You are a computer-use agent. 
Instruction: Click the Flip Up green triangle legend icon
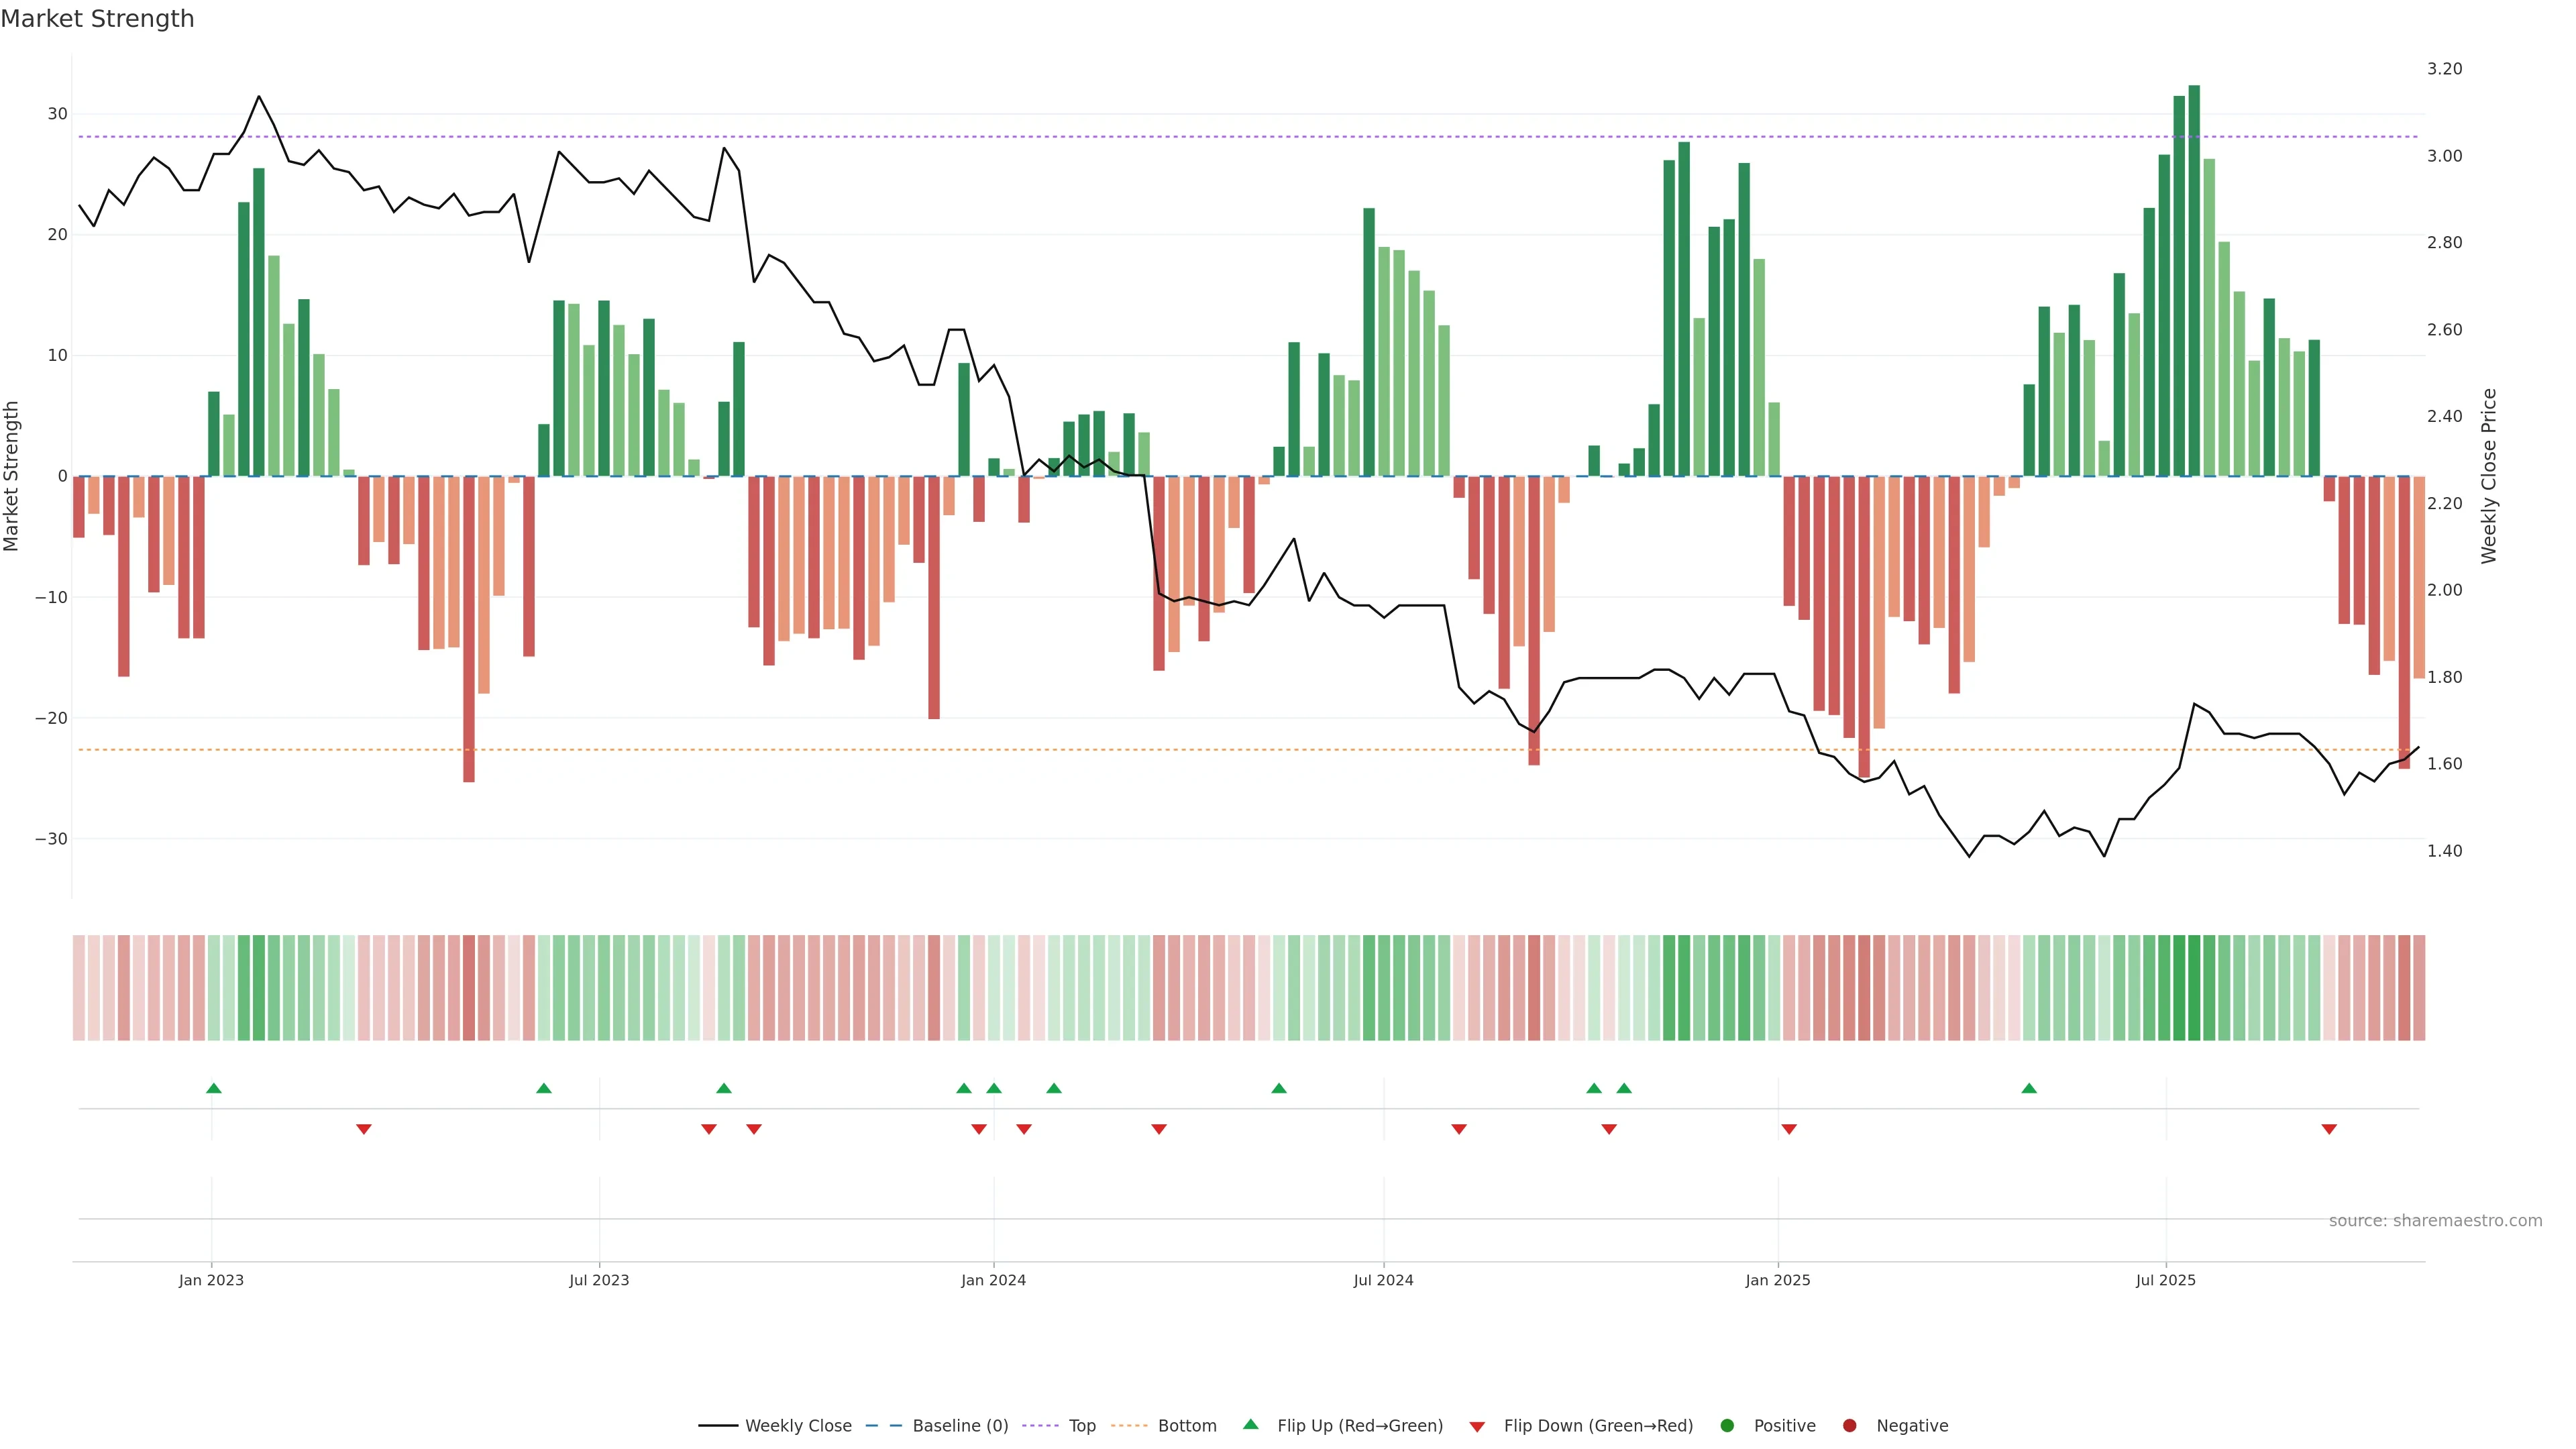(x=1250, y=1424)
